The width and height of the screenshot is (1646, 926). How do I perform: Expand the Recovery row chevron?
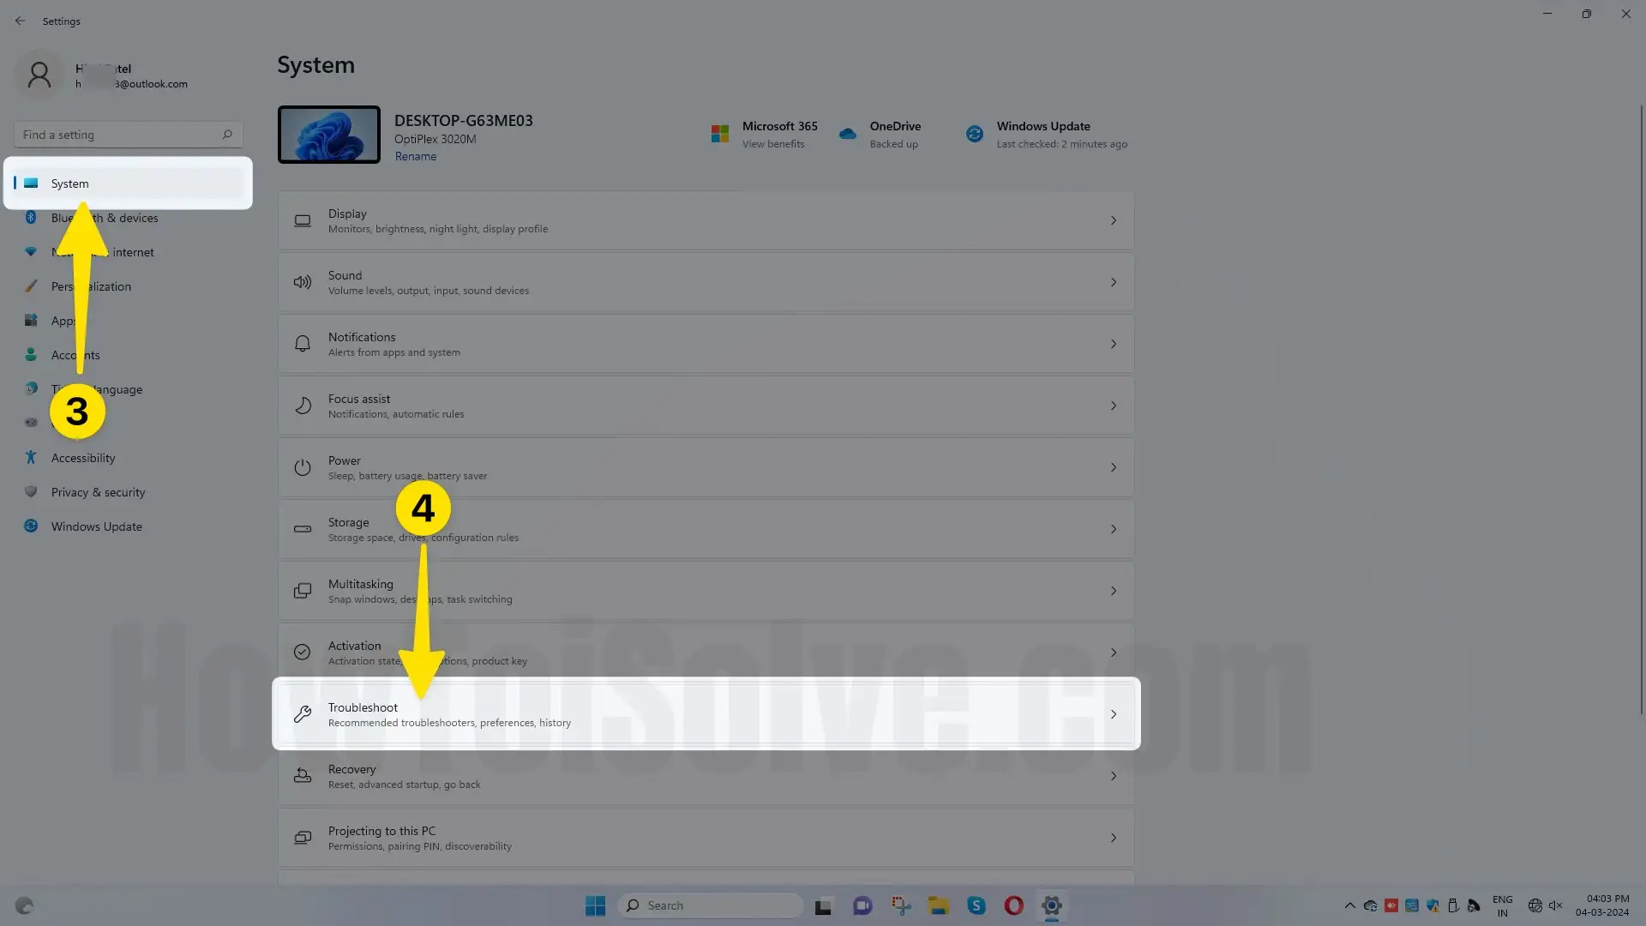click(x=1114, y=776)
